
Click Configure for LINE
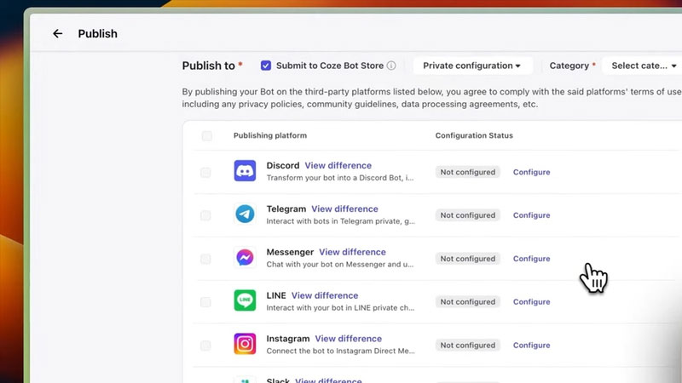click(531, 302)
